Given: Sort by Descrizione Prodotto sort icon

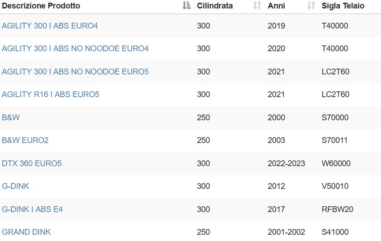Looking at the screenshot, I should click(x=186, y=5).
